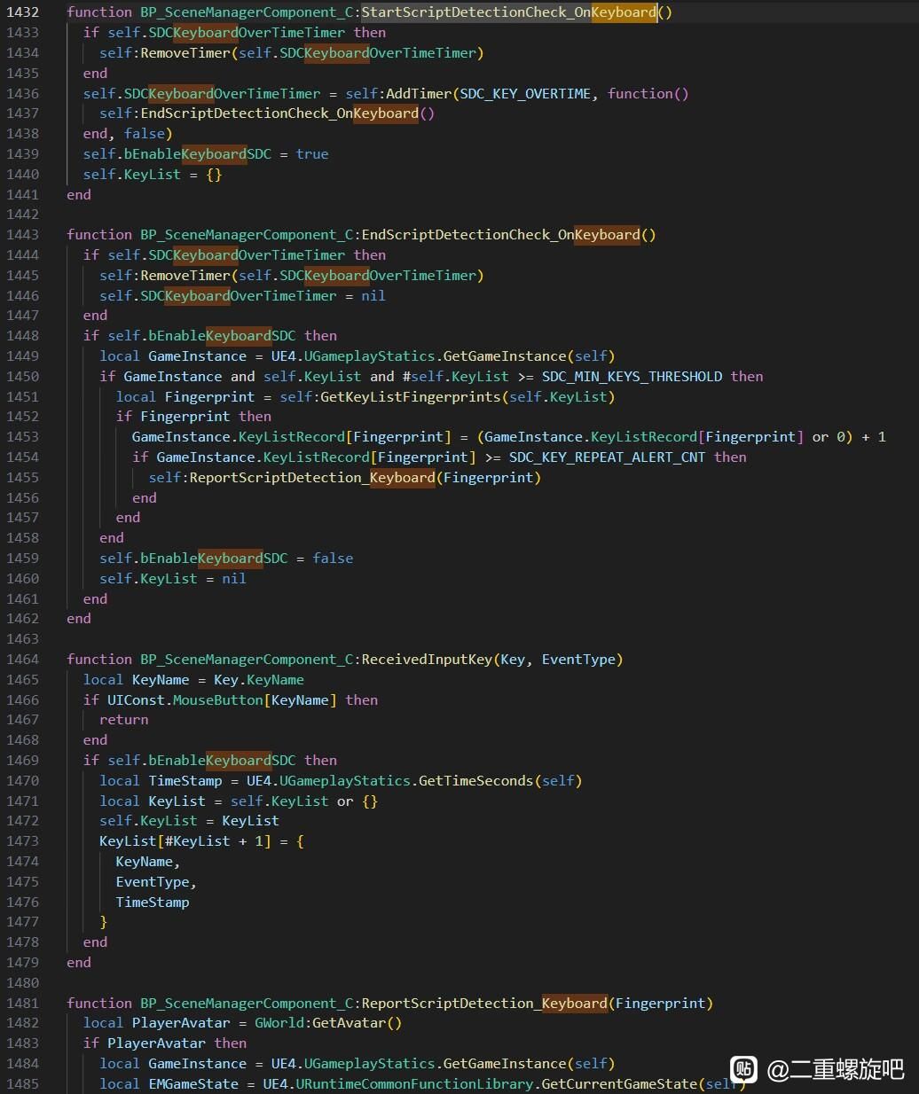
Task: Click line number 1443 in gutter
Action: pos(23,235)
